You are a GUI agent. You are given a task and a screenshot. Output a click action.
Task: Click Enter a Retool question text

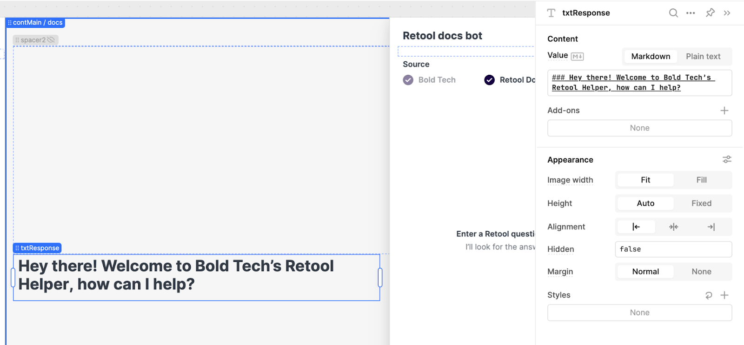point(495,234)
